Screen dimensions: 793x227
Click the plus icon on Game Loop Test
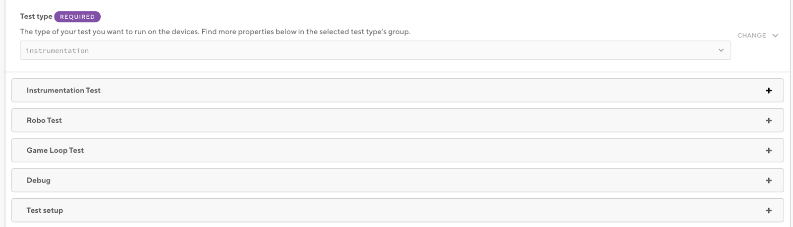coord(769,150)
